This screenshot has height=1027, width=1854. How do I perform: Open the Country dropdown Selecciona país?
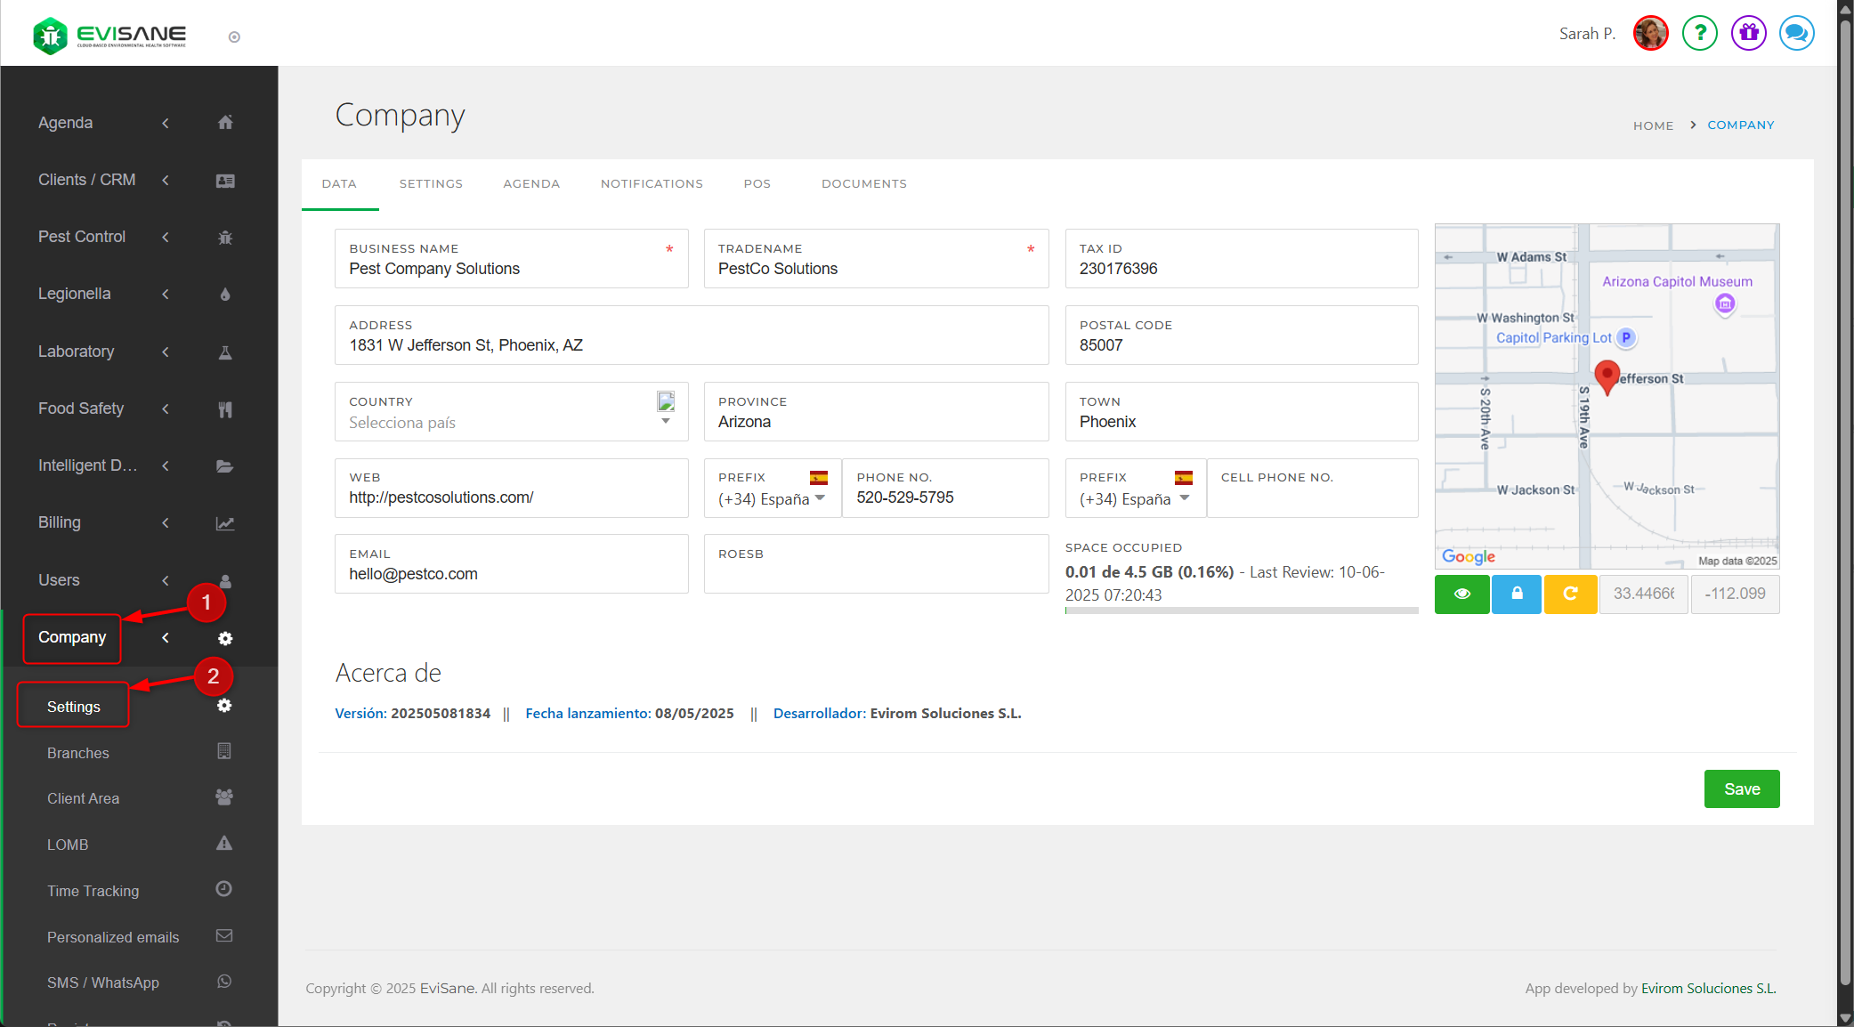coord(511,412)
